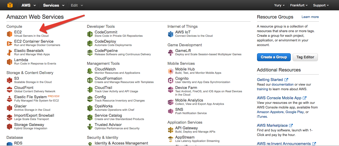
Task: Open the Frankfurt region selector
Action: pyautogui.click(x=299, y=5)
